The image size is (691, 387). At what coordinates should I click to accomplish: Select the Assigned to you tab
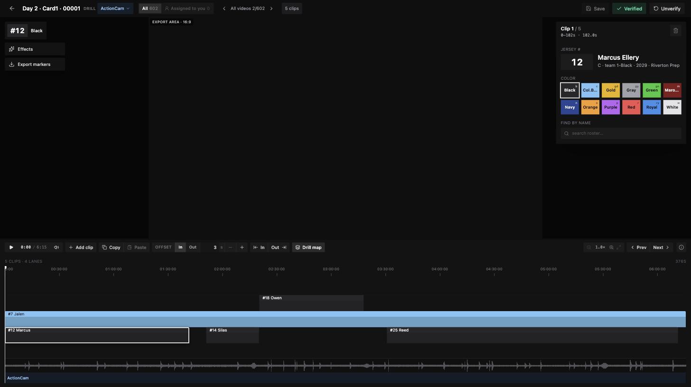[187, 9]
